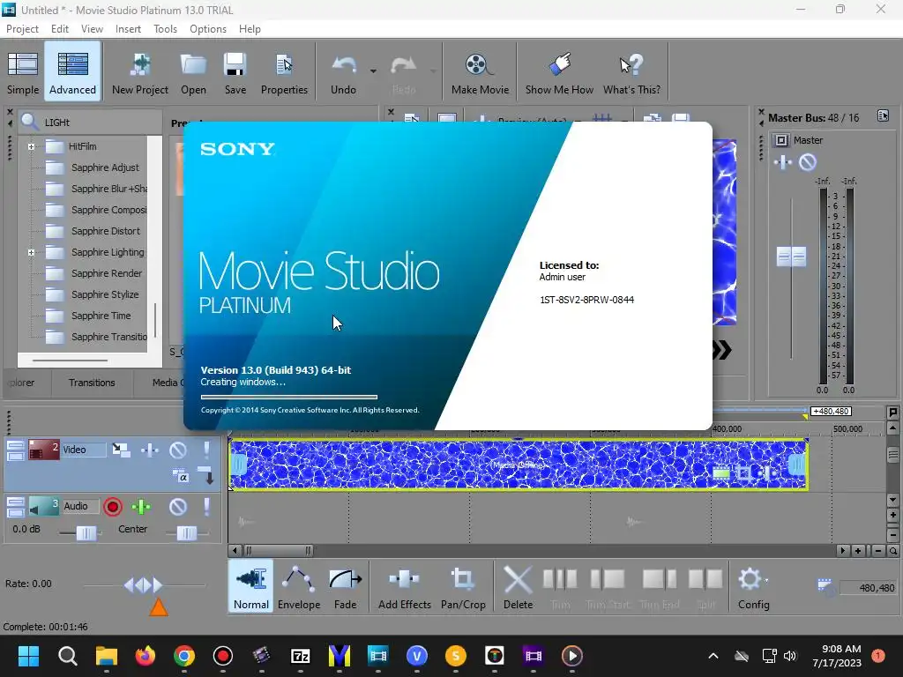Viewport: 903px width, 677px height.
Task: Delete the selected event
Action: pos(518,587)
